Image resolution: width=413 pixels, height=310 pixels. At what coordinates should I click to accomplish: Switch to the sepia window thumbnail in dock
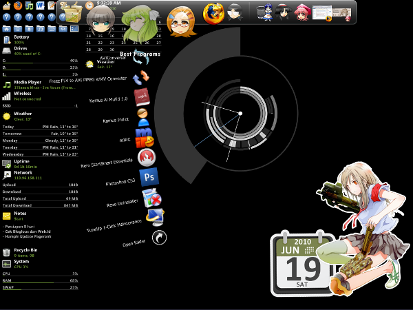(x=341, y=14)
